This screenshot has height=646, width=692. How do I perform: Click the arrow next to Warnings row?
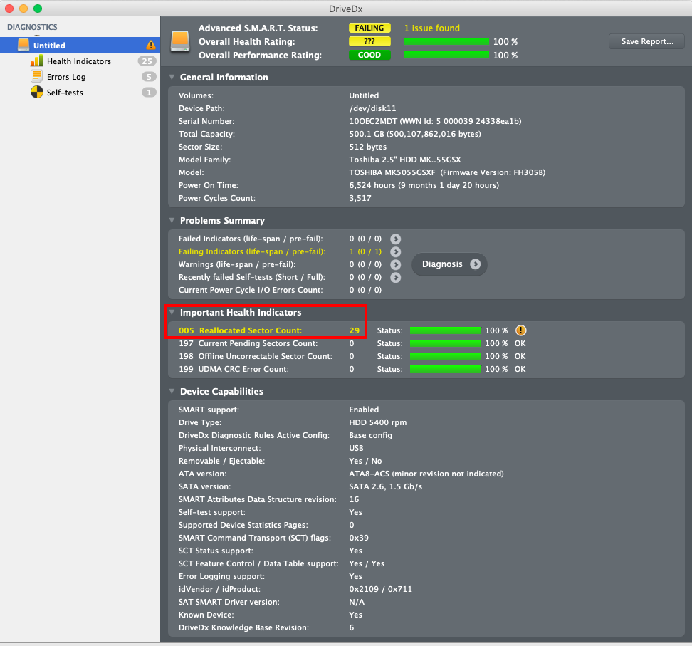click(x=396, y=264)
